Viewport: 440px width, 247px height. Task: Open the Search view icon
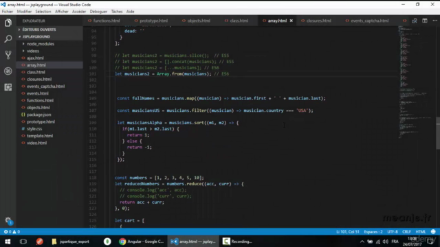pos(8,38)
